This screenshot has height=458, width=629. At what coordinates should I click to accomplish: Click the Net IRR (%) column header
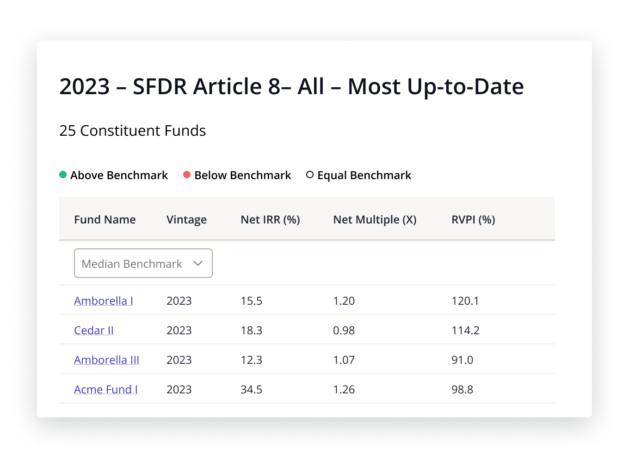click(x=270, y=219)
